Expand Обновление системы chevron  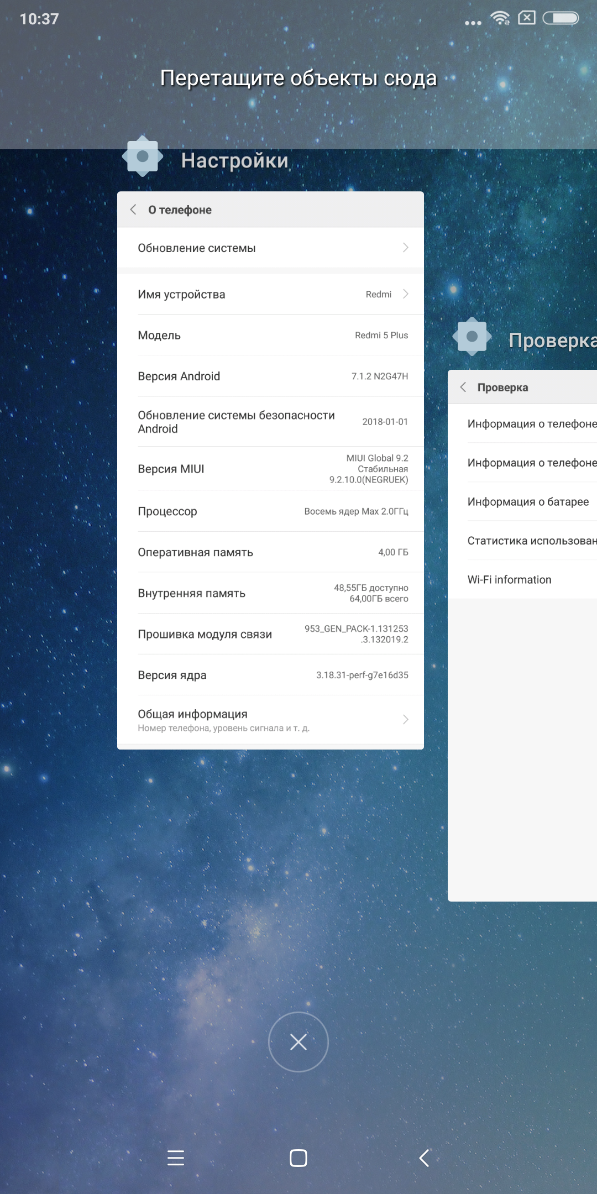click(x=406, y=248)
